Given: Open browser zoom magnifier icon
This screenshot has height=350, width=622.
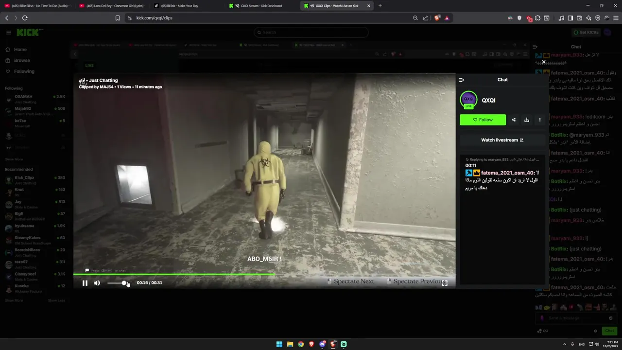Looking at the screenshot, I should 415,18.
